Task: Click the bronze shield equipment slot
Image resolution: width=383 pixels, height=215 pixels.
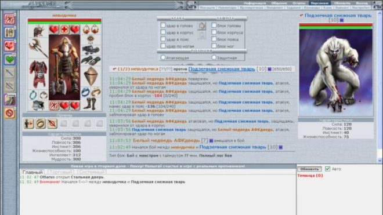Action: 91,76
